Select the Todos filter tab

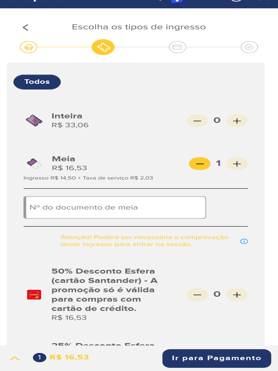pos(37,82)
